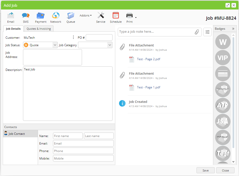The width and height of the screenshot is (239, 176).
Task: Toggle the Variation badge
Action: coord(223,90)
